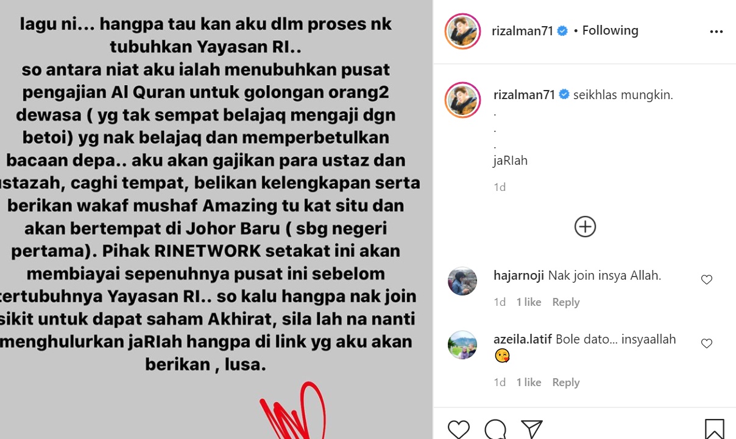Open the comment bubble icon below the post
736x439 pixels.
click(x=496, y=429)
